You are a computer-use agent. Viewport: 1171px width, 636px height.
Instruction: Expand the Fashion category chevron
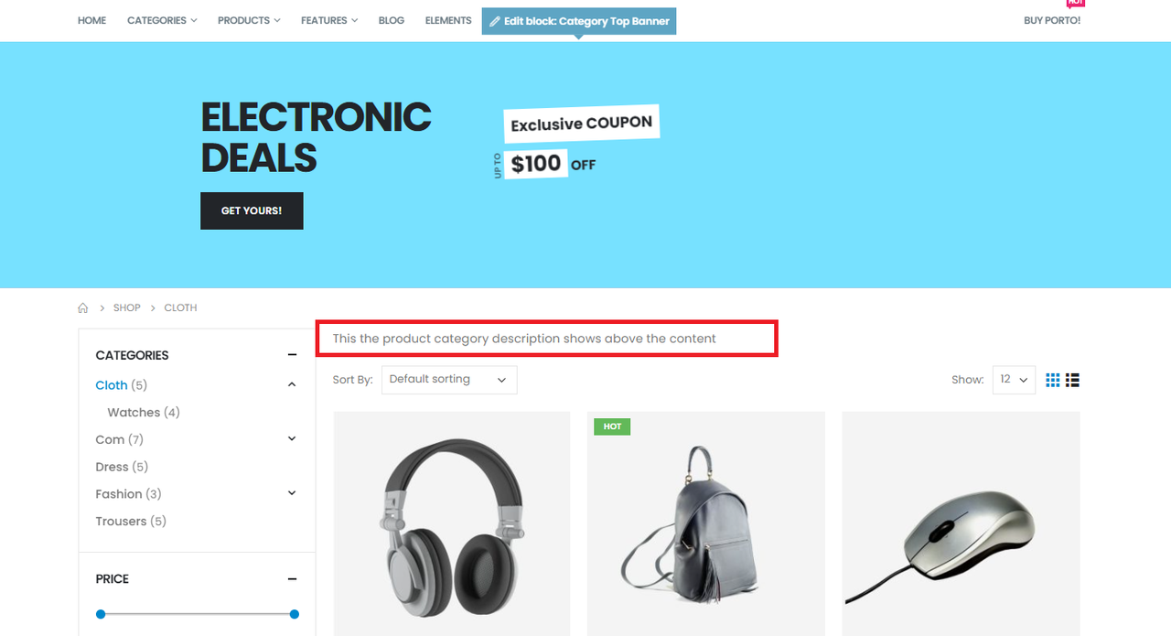tap(292, 493)
